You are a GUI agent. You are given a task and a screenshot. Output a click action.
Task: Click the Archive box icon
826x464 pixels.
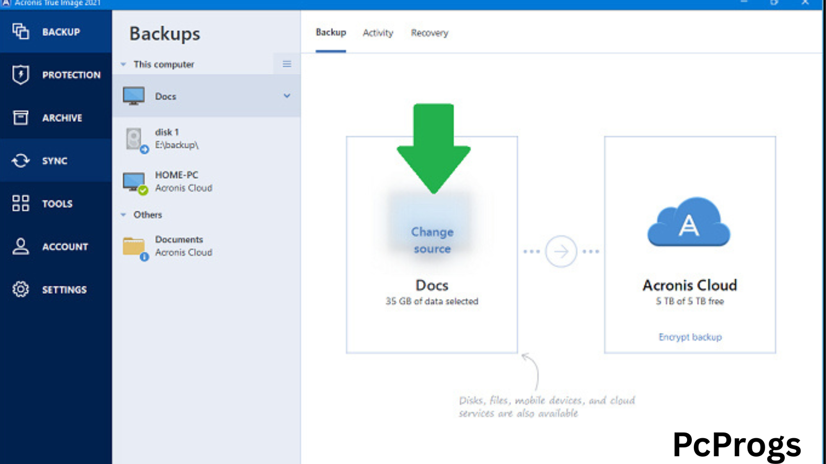click(x=21, y=118)
